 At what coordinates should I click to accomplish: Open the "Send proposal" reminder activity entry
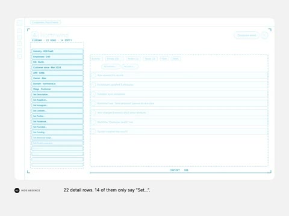[179, 103]
